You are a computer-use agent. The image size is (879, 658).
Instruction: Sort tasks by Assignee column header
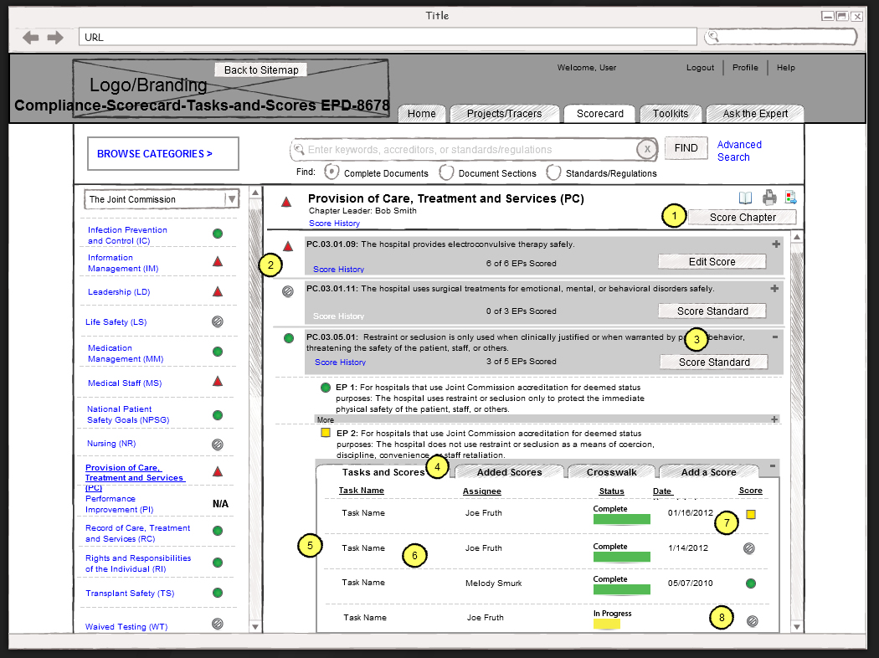point(481,491)
